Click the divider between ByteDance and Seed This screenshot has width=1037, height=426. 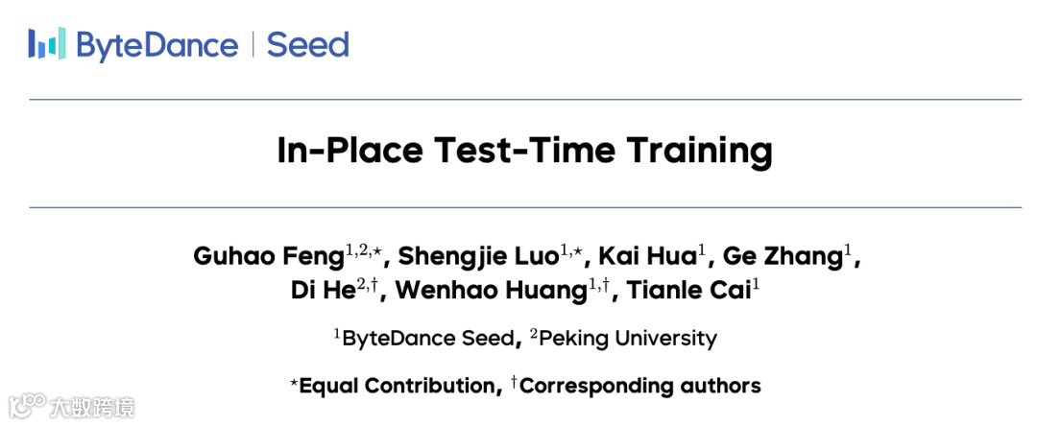[253, 45]
